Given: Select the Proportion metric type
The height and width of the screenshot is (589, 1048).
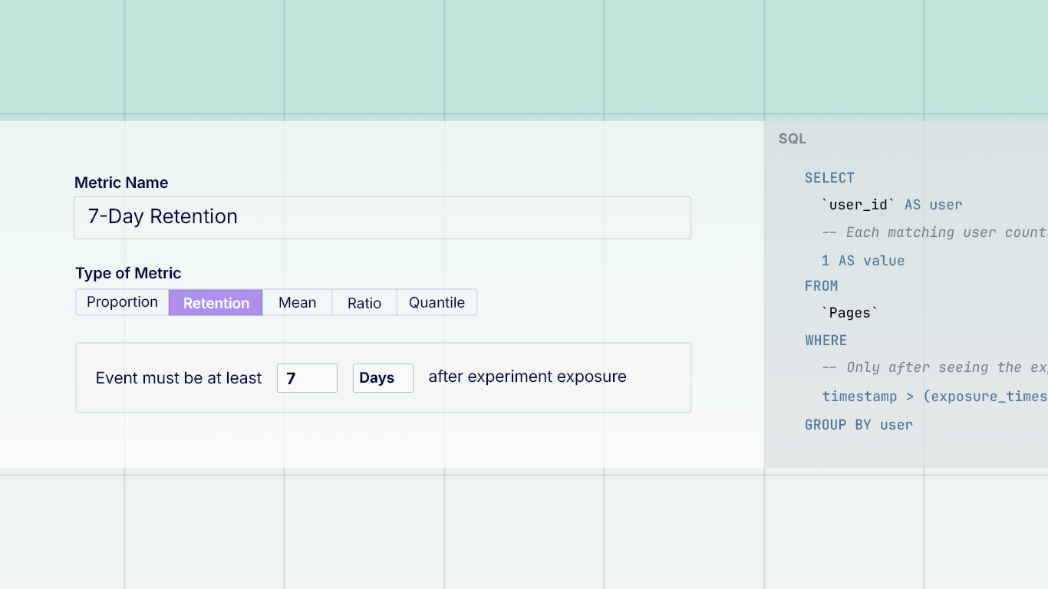Looking at the screenshot, I should point(122,302).
